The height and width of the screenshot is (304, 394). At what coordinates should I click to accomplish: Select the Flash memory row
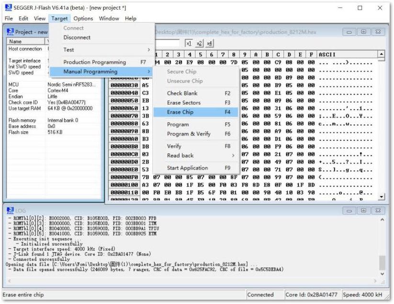coord(54,120)
